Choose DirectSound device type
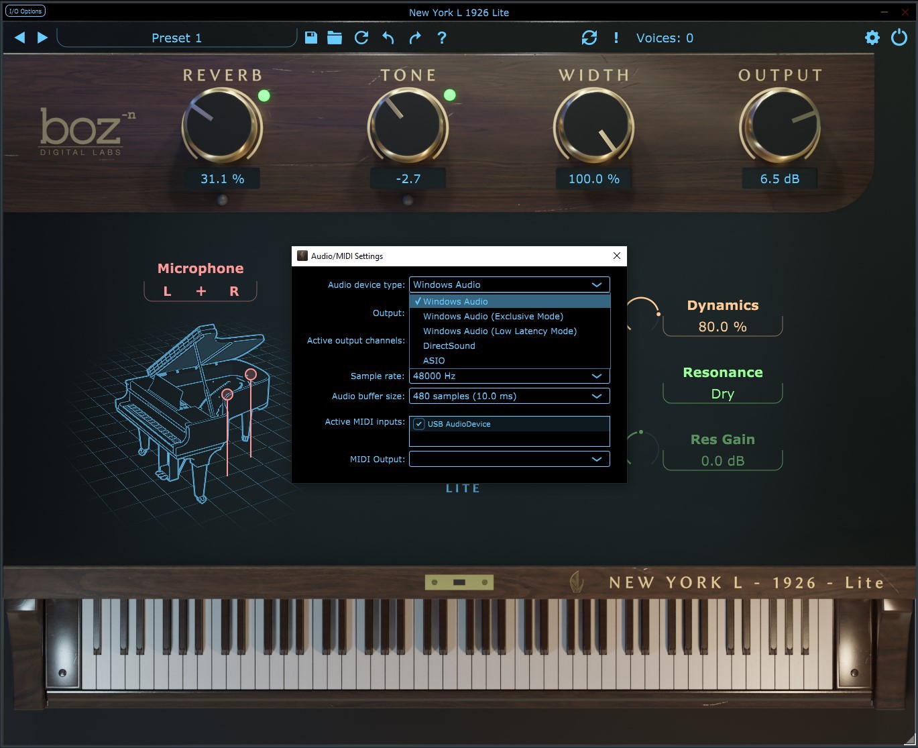This screenshot has height=748, width=918. [x=510, y=345]
